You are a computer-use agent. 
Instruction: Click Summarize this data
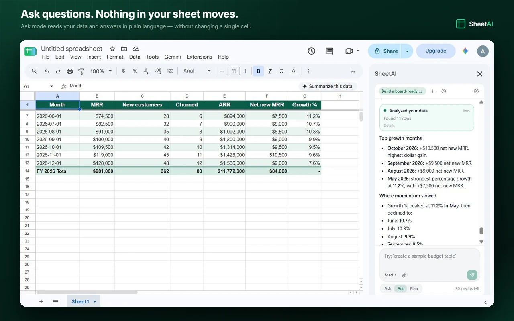(x=328, y=86)
